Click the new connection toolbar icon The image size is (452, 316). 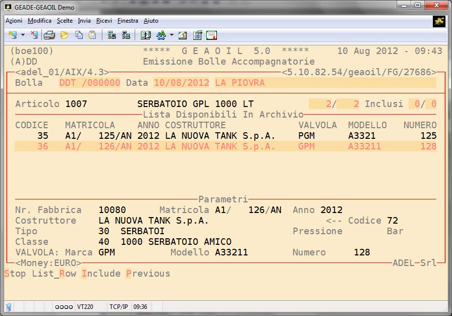pos(12,35)
